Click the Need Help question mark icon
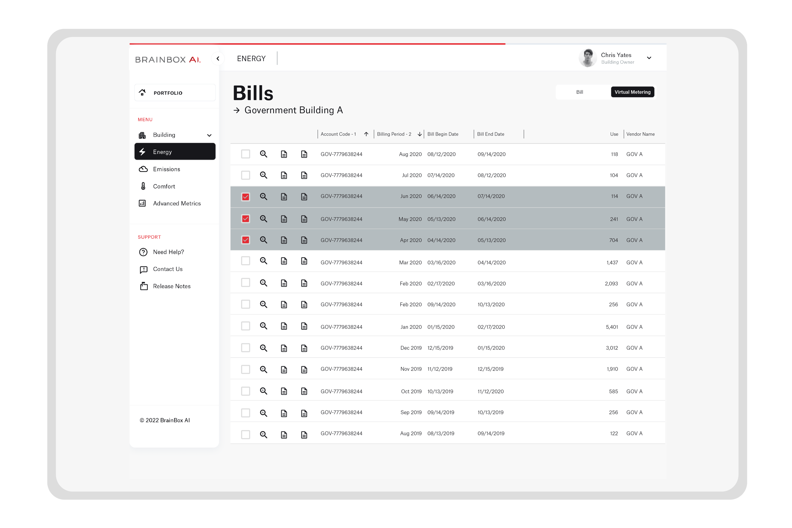The height and width of the screenshot is (528, 792). 143,252
